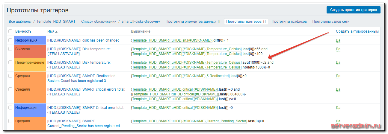Check the box for the disk has been changed trigger
Viewport: 388px width, 134px height.
point(10,40)
